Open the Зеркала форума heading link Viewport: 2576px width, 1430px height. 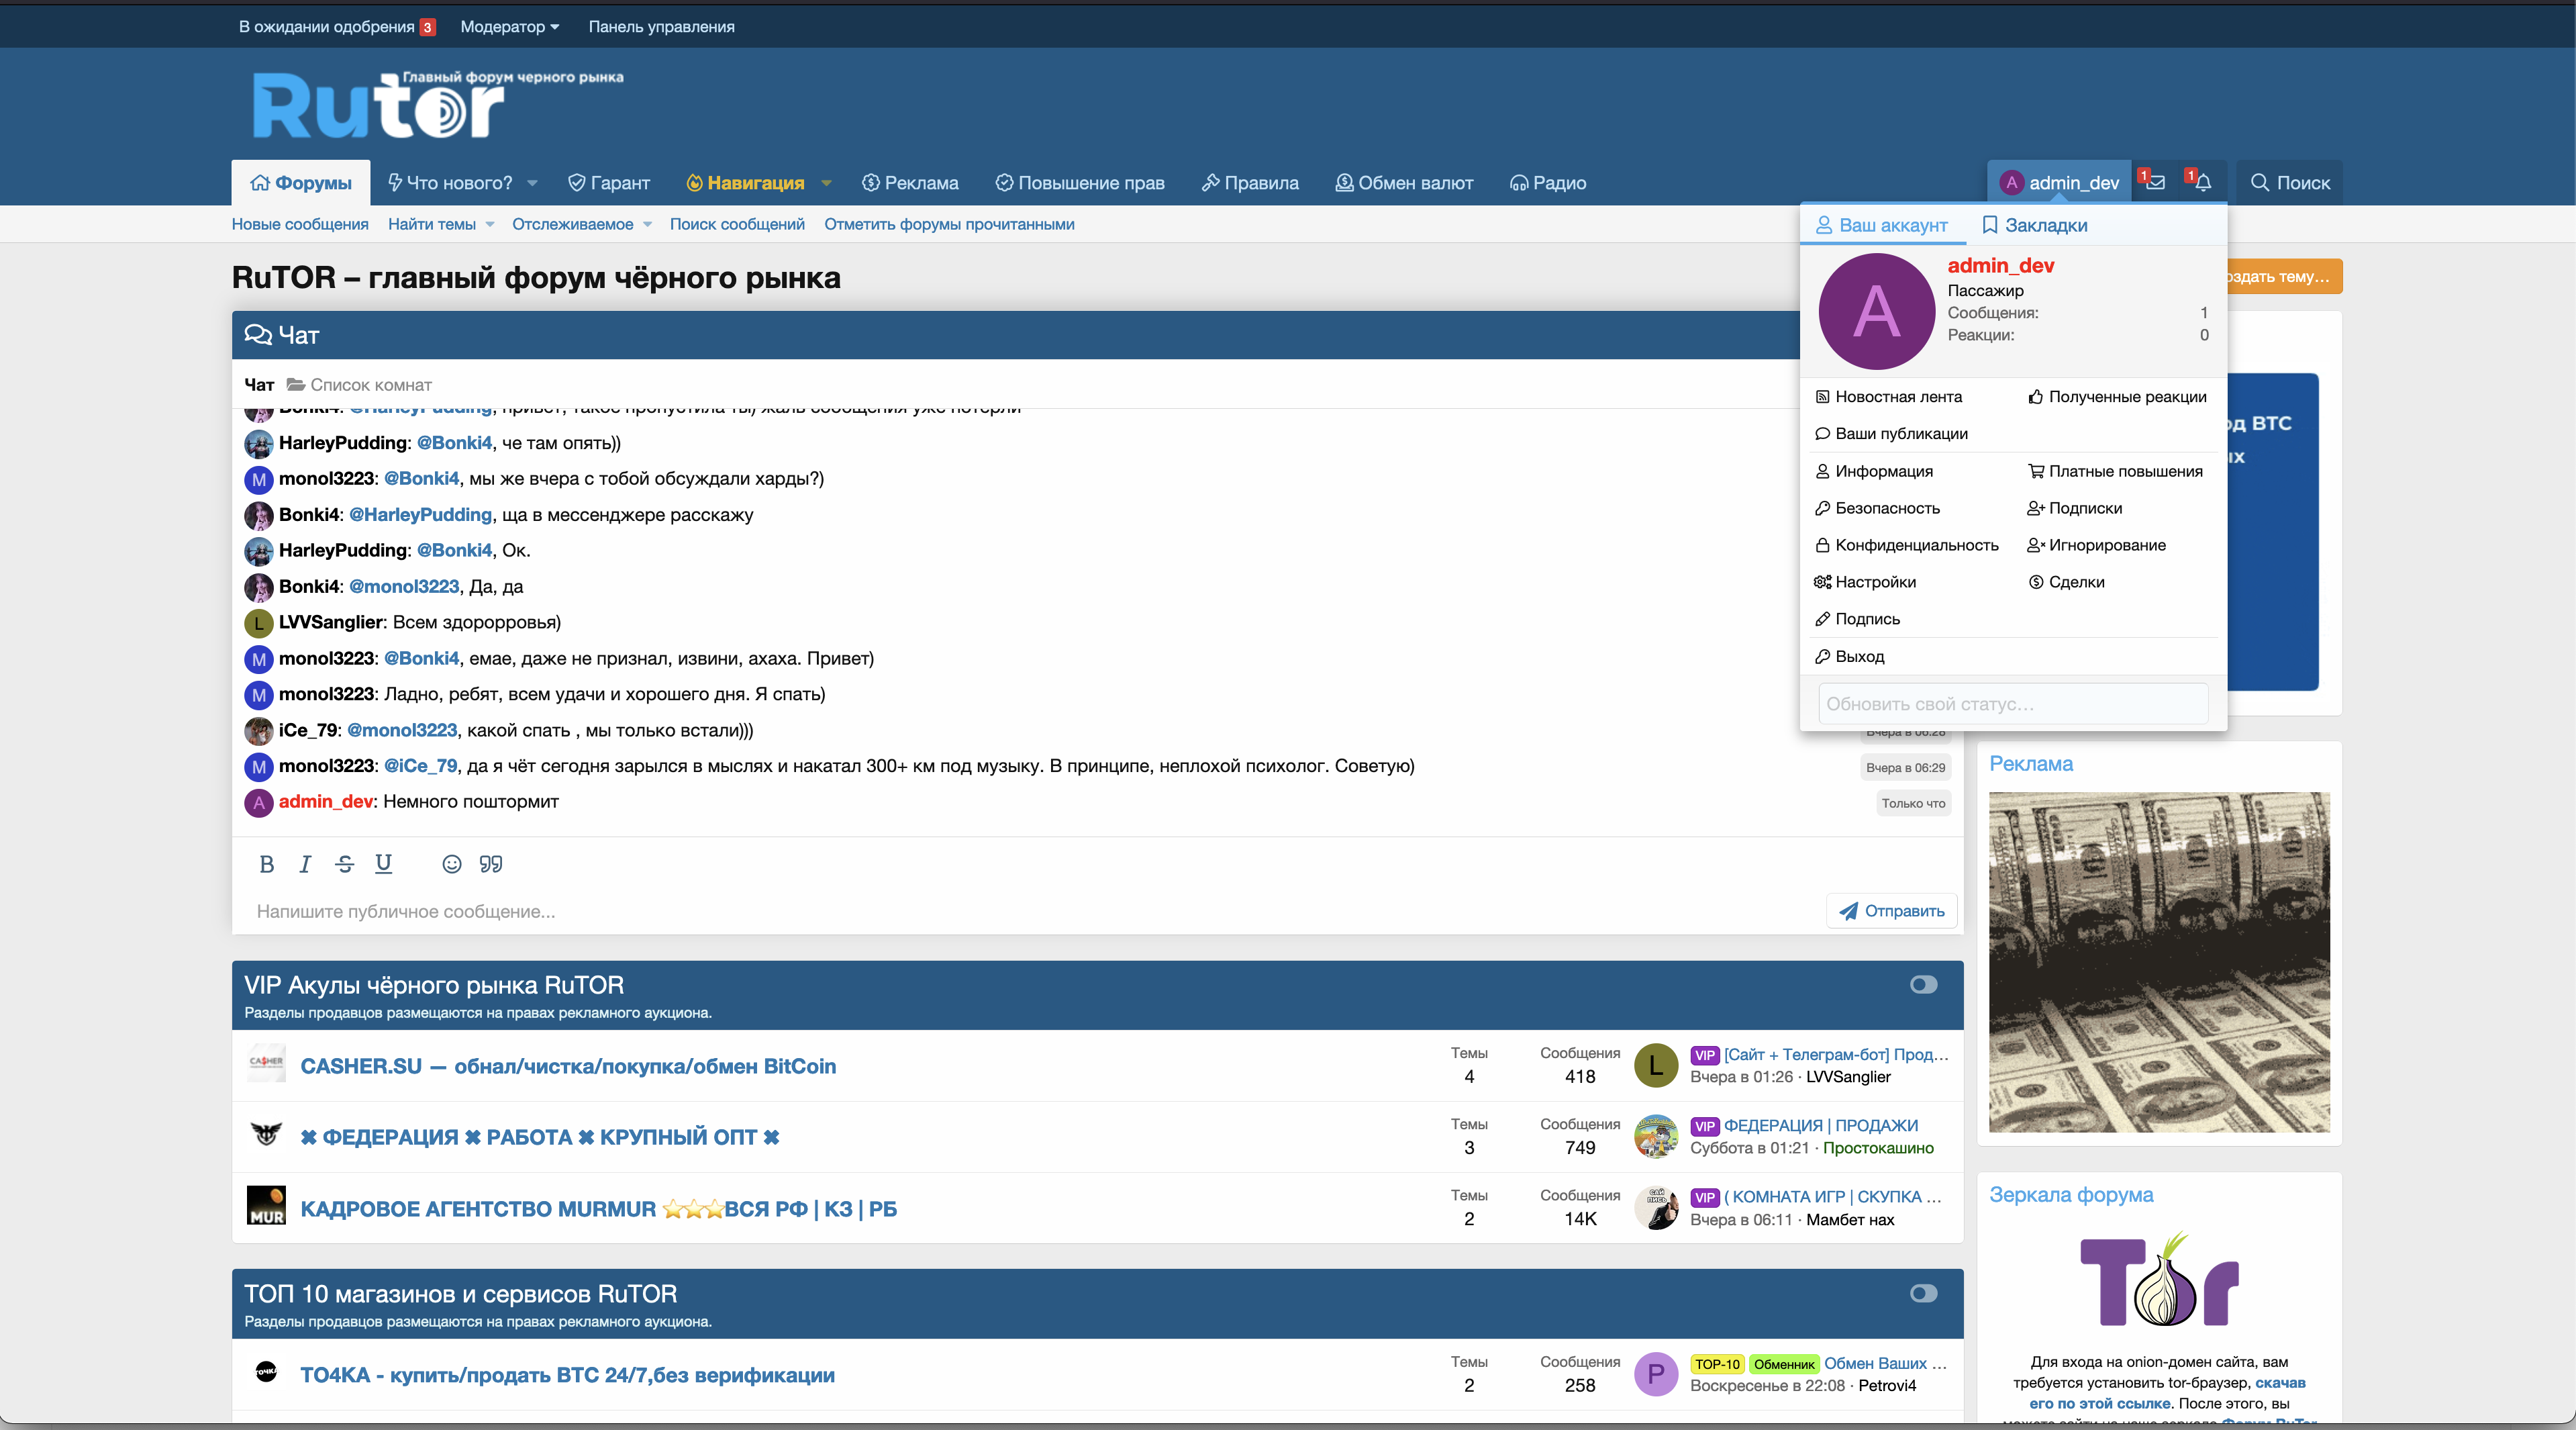(x=2071, y=1195)
